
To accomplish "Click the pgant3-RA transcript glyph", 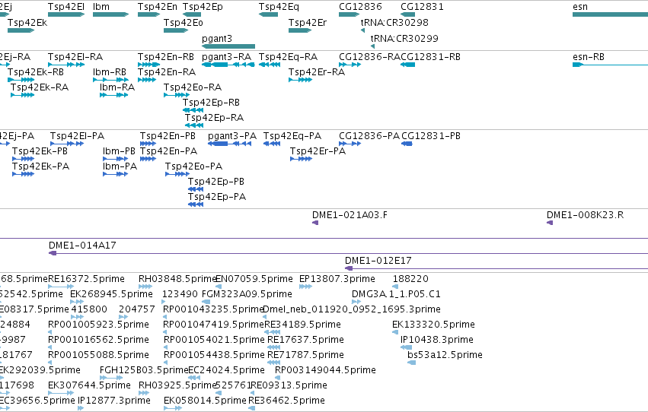I will pos(228,65).
